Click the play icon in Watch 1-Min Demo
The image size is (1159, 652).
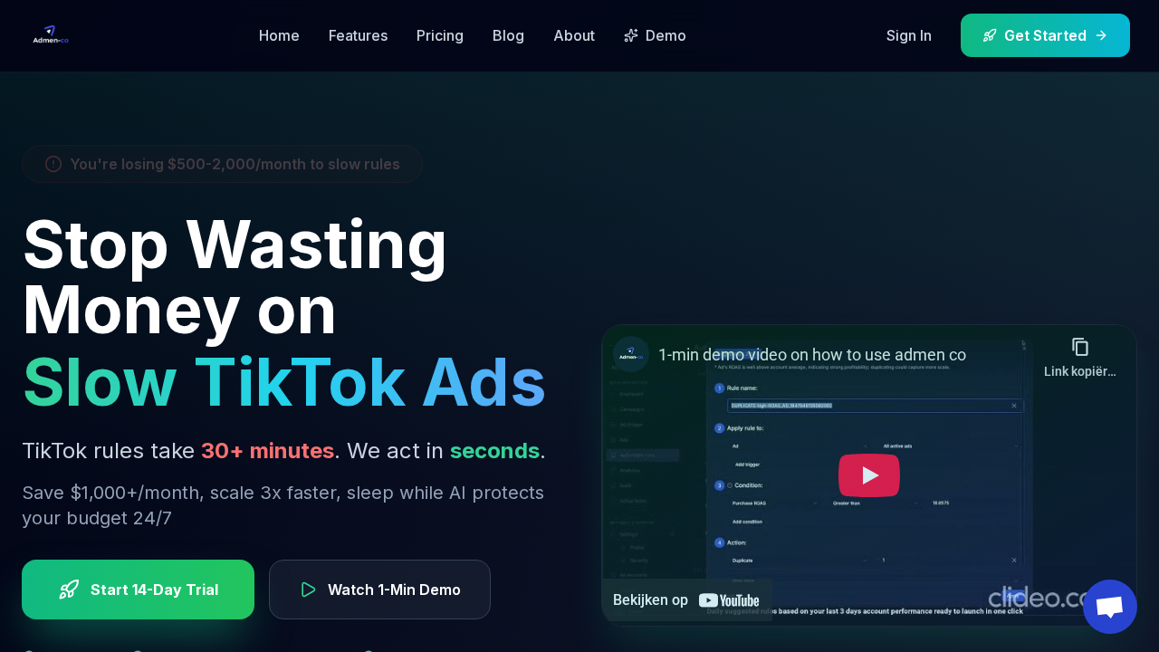point(308,590)
